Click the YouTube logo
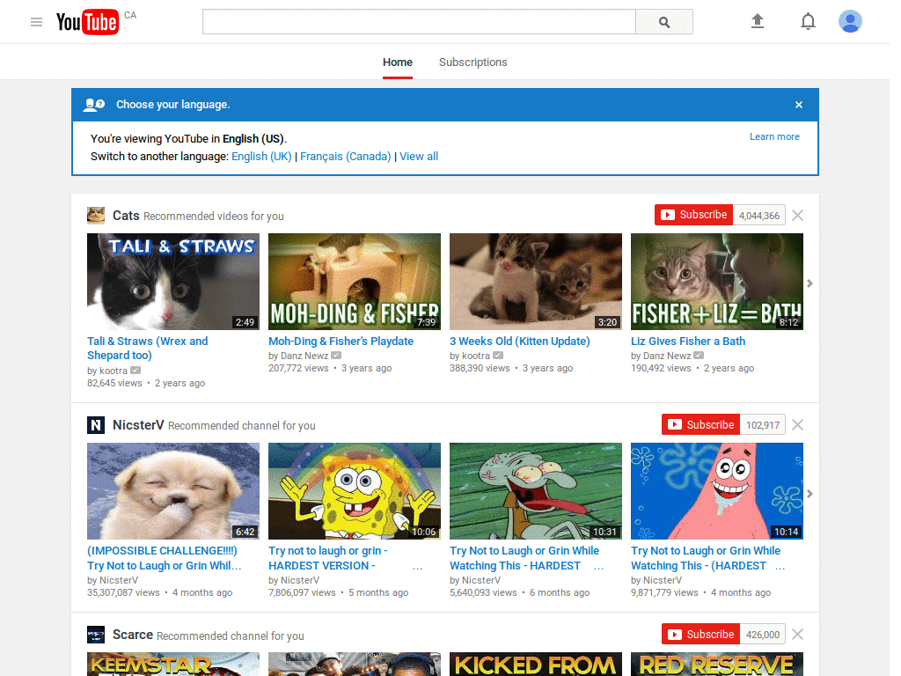The height and width of the screenshot is (676, 901). tap(87, 22)
